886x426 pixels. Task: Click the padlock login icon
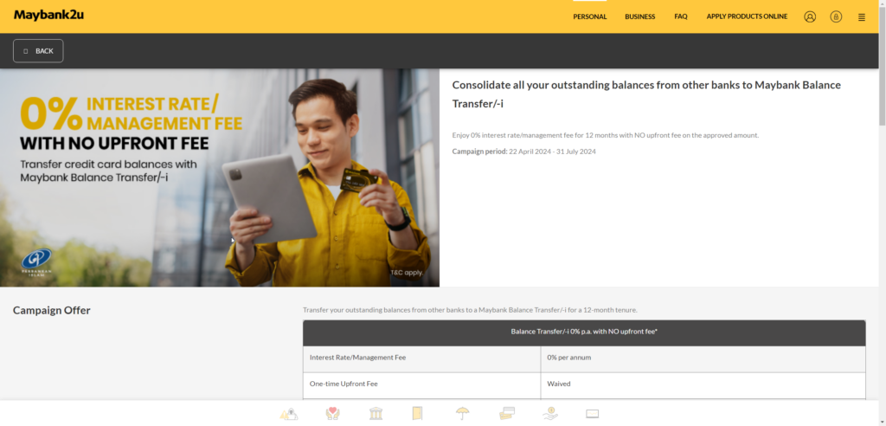(836, 17)
